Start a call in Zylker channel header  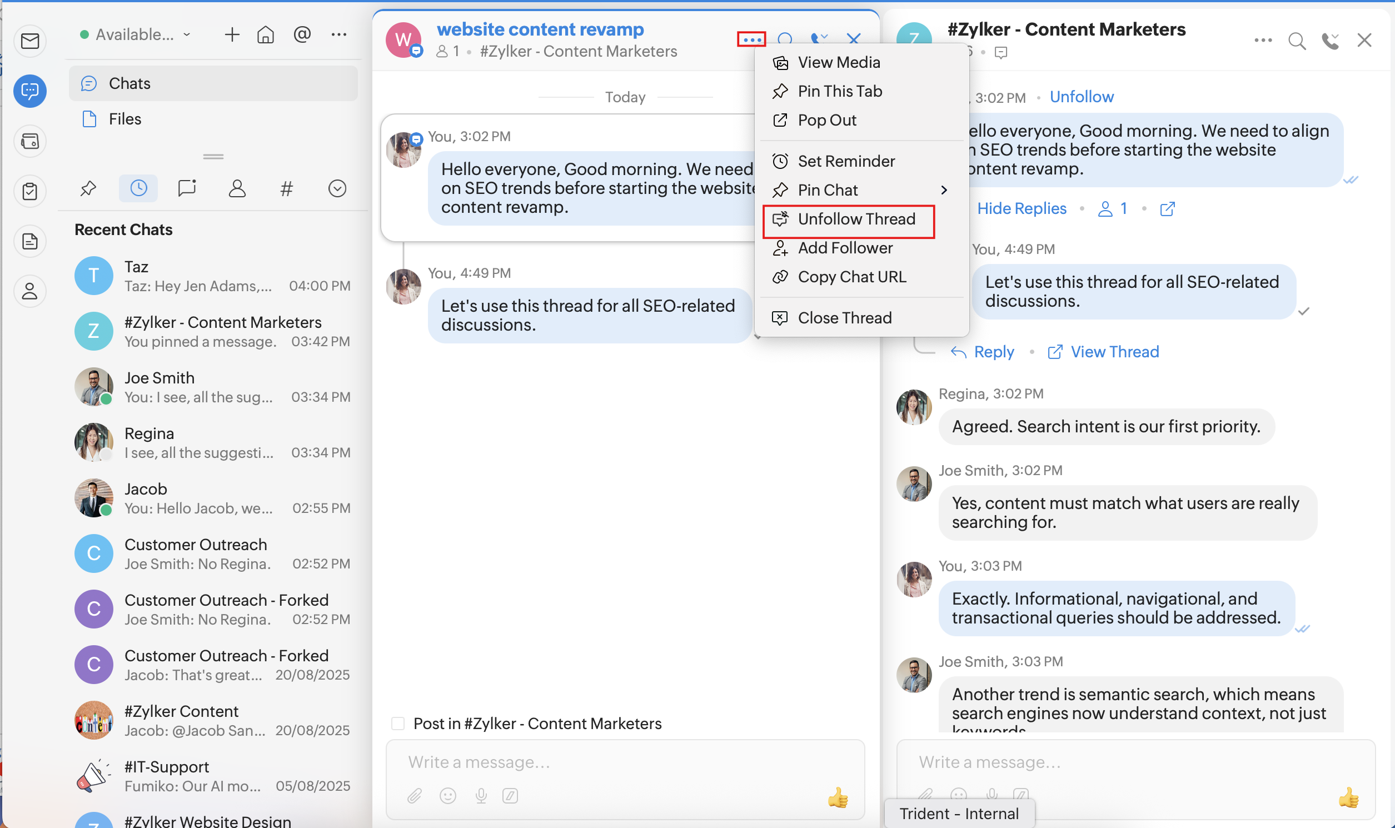[x=1331, y=40]
